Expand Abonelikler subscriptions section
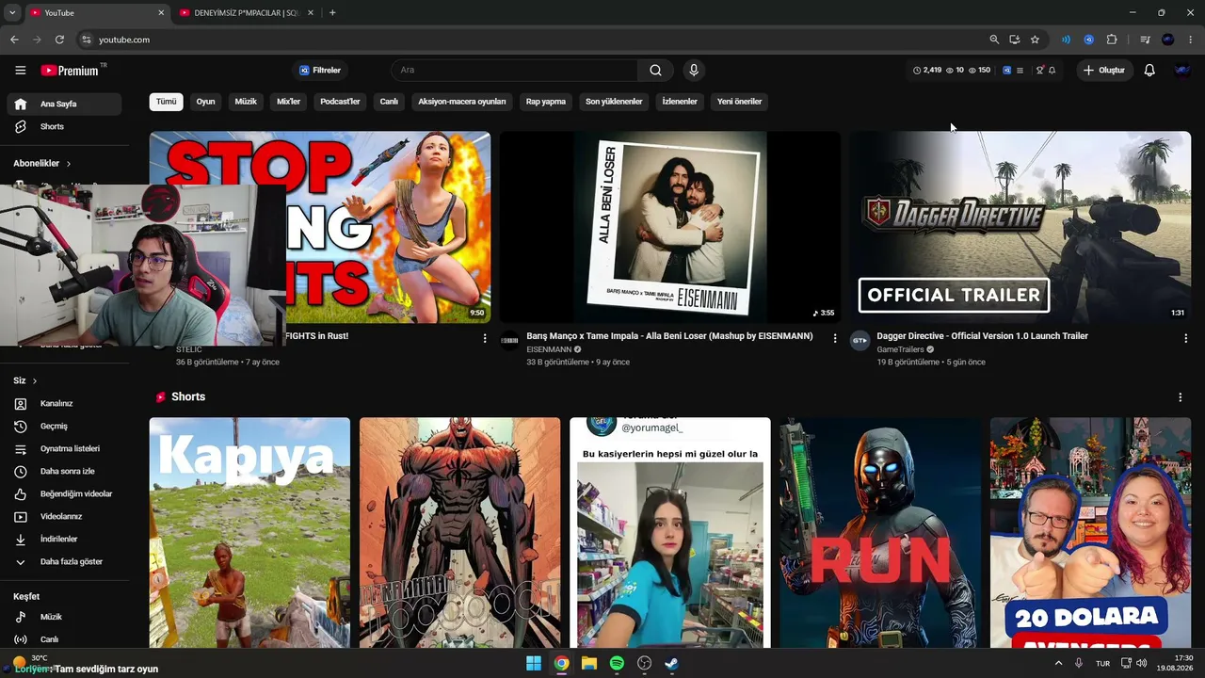Screen dimensions: 1205x678 tap(42, 164)
